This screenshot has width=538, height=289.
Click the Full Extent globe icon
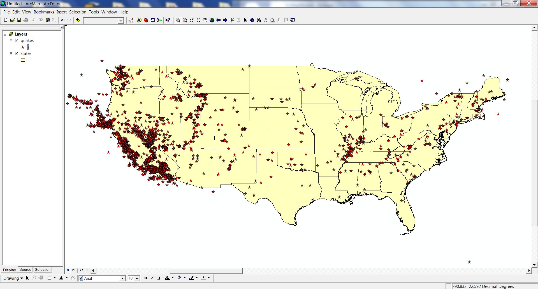(212, 20)
